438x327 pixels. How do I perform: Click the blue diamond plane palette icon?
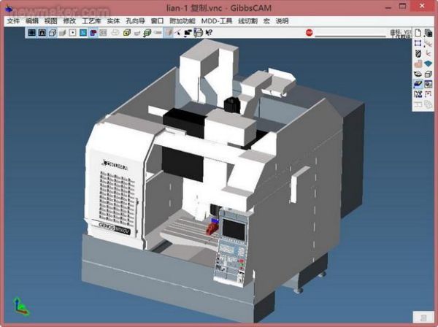tap(428, 64)
